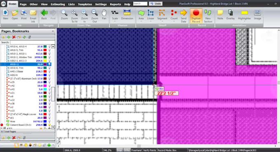Toggle Freehand mode in status bar
This screenshot has height=152, width=280.
click(x=136, y=150)
